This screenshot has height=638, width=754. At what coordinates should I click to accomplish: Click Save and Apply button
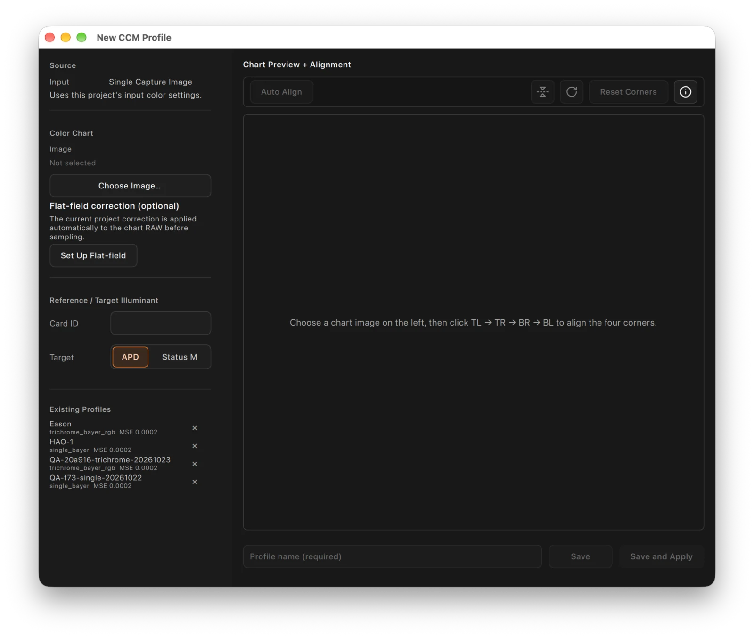coord(661,556)
